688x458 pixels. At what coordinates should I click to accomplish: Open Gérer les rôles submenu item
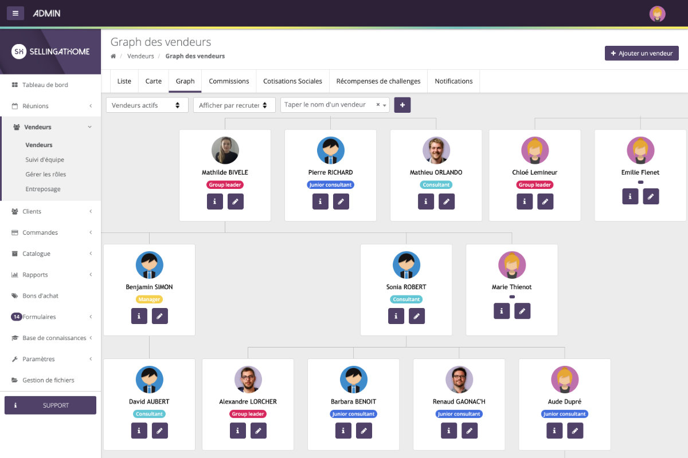(x=45, y=174)
